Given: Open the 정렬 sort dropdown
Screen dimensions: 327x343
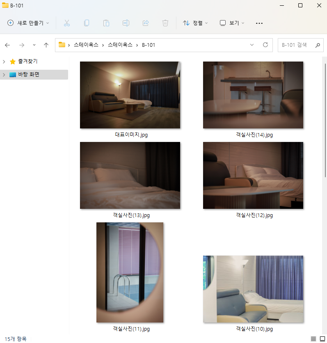Looking at the screenshot, I should (195, 23).
